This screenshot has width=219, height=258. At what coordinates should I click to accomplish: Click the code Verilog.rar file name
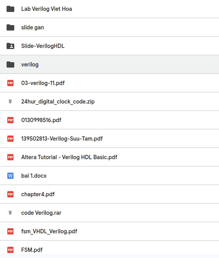coord(41,213)
